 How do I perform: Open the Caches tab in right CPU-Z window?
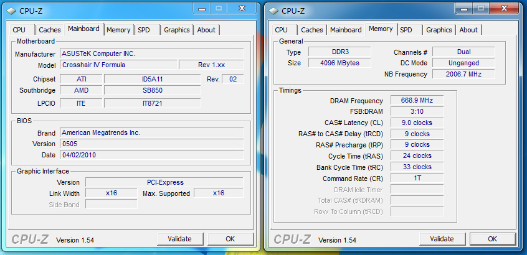(x=312, y=30)
